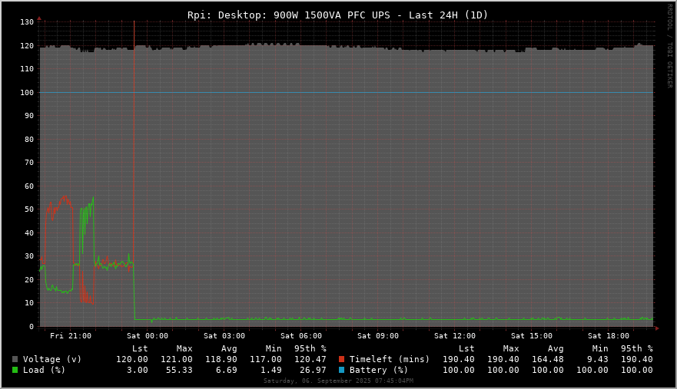This screenshot has width=677, height=389.
Task: Click the Load Avg value 6.69
Action: (x=226, y=370)
